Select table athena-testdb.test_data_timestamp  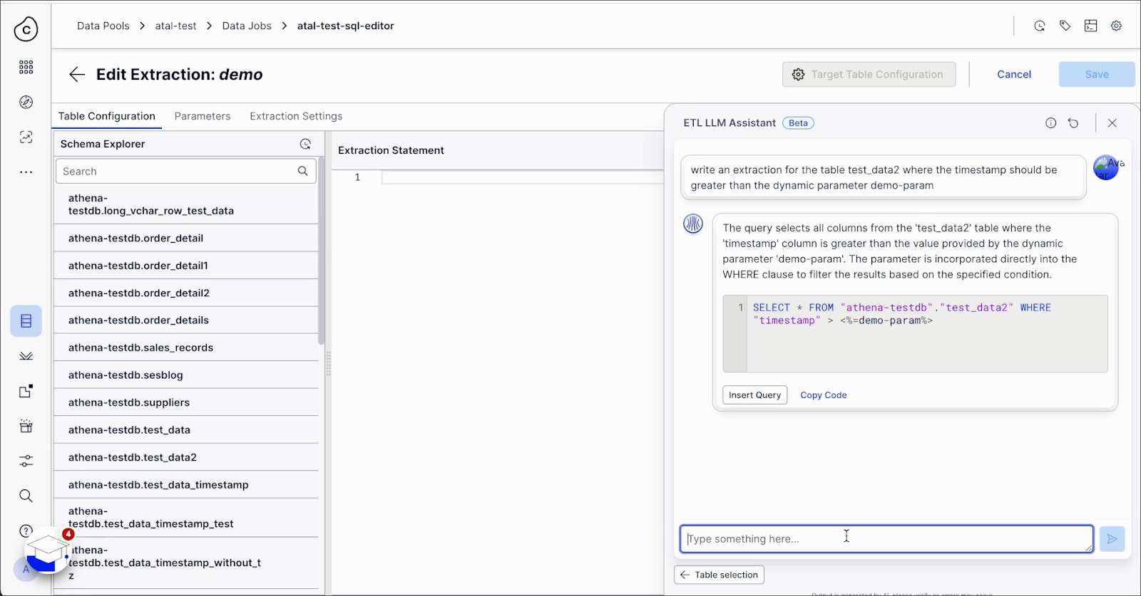pos(185,485)
